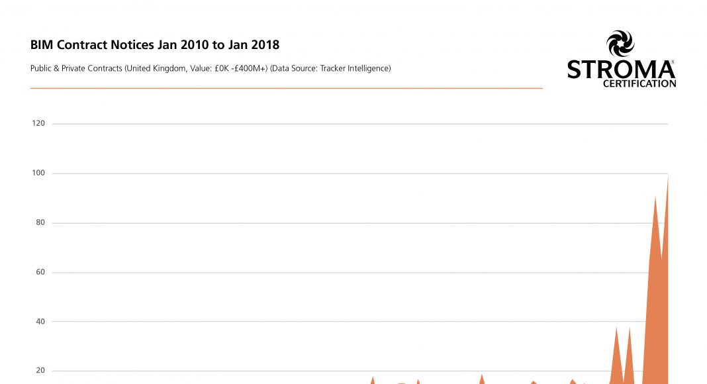Click the 120 y-axis label
This screenshot has height=384, width=707.
point(38,124)
